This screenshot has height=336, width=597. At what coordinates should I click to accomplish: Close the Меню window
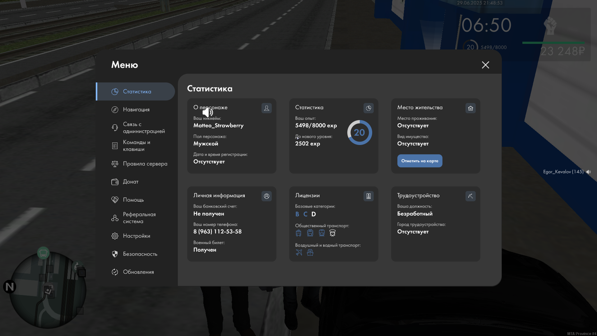pyautogui.click(x=485, y=65)
